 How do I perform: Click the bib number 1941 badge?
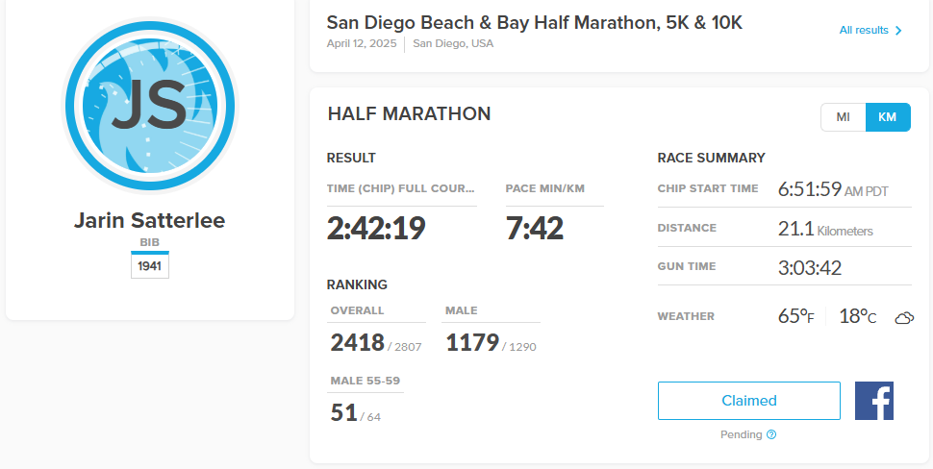(150, 265)
